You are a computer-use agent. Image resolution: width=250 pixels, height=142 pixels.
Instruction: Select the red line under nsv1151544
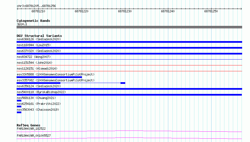click(129, 65)
